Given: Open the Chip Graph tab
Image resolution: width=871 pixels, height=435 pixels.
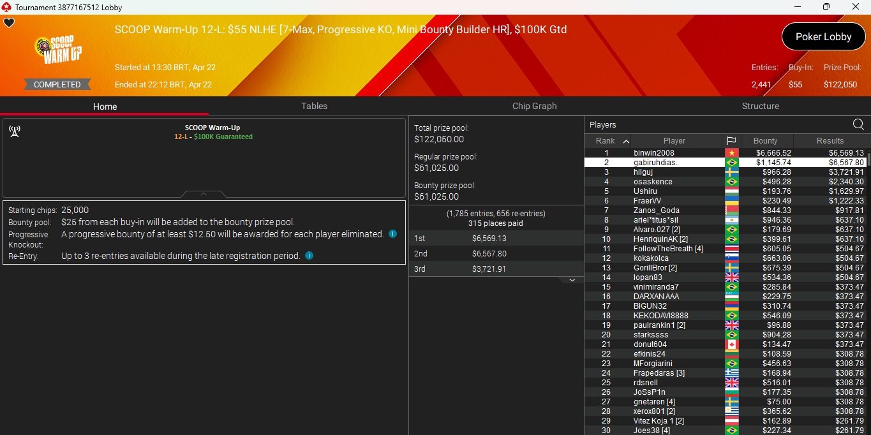Looking at the screenshot, I should 534,106.
